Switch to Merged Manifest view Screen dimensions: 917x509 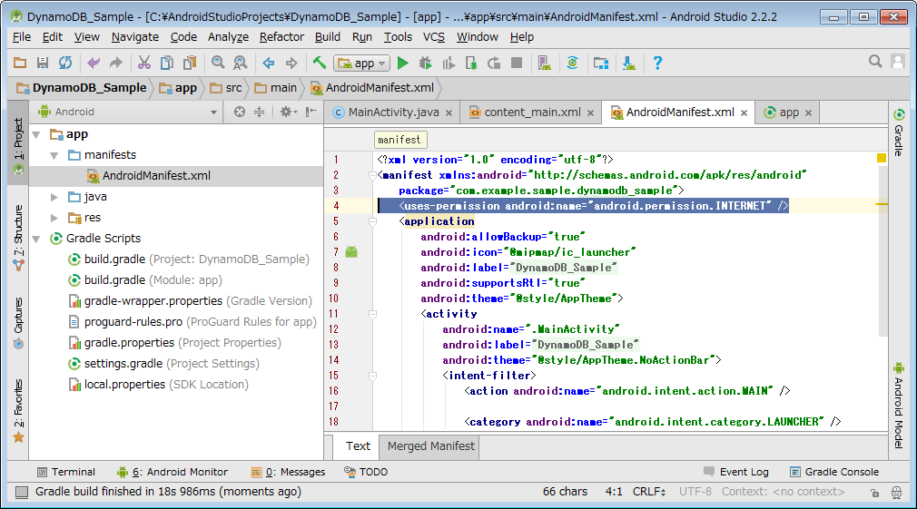coord(430,445)
